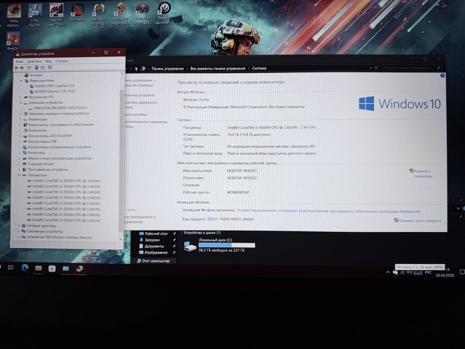Select the Компьютер tree item

[35, 130]
